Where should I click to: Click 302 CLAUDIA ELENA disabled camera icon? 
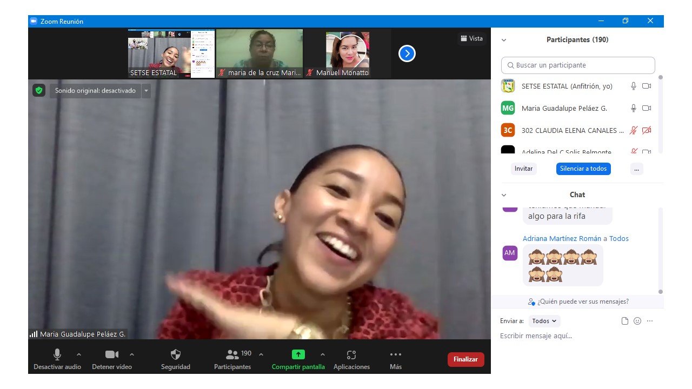647,130
